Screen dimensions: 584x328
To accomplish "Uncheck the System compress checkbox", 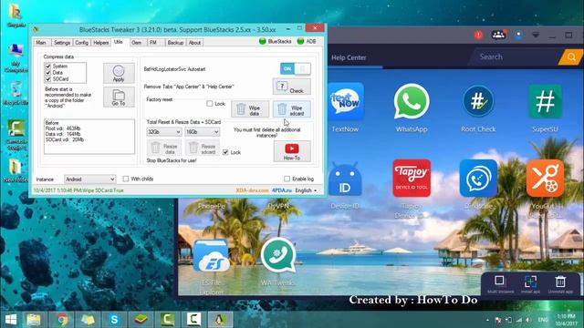I will (48, 67).
